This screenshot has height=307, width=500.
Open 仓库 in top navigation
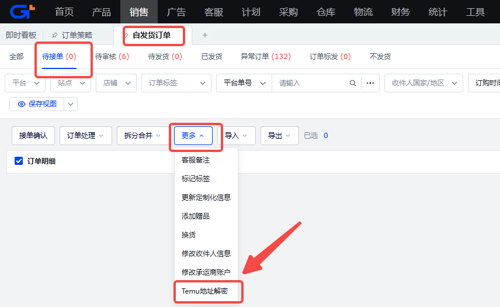point(326,12)
